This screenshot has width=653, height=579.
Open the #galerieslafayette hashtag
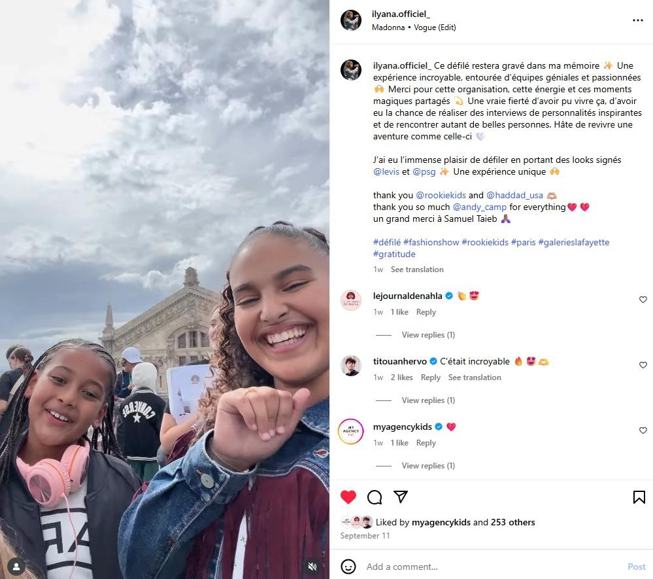tap(573, 242)
